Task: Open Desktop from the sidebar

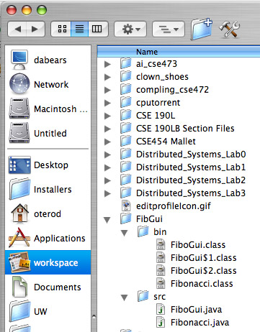Action: [47, 165]
